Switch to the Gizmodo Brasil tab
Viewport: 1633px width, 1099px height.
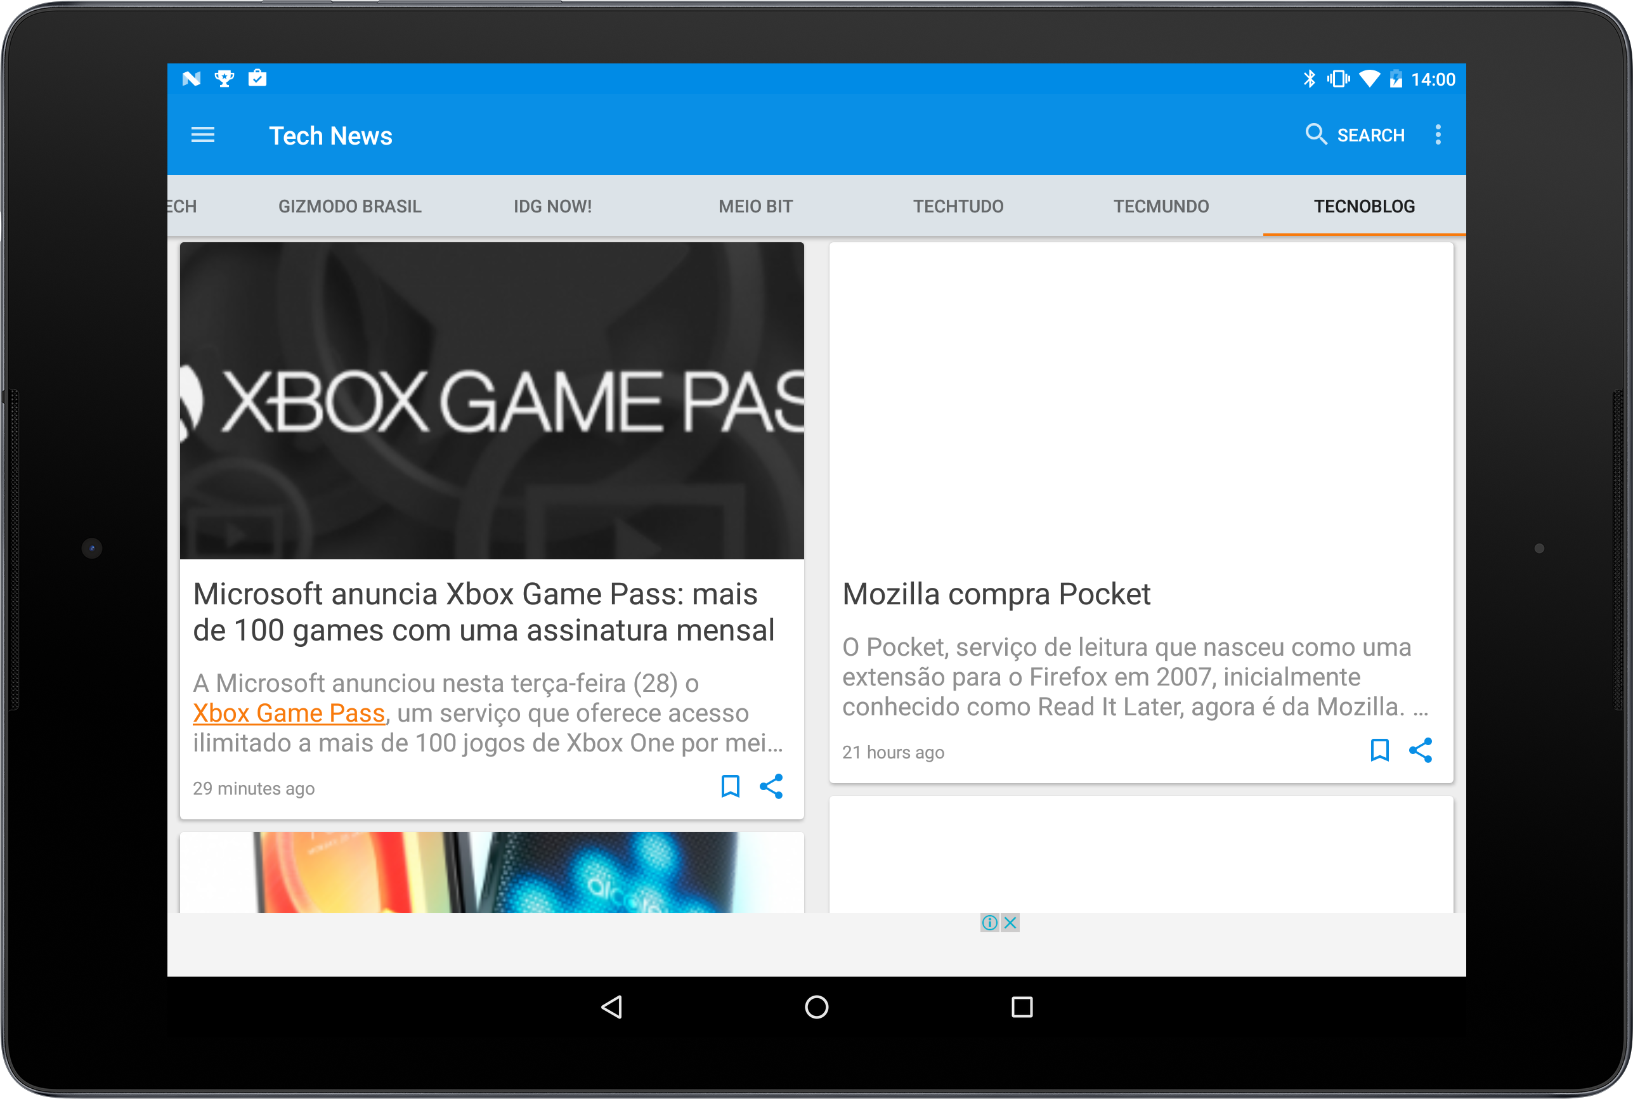click(x=349, y=206)
